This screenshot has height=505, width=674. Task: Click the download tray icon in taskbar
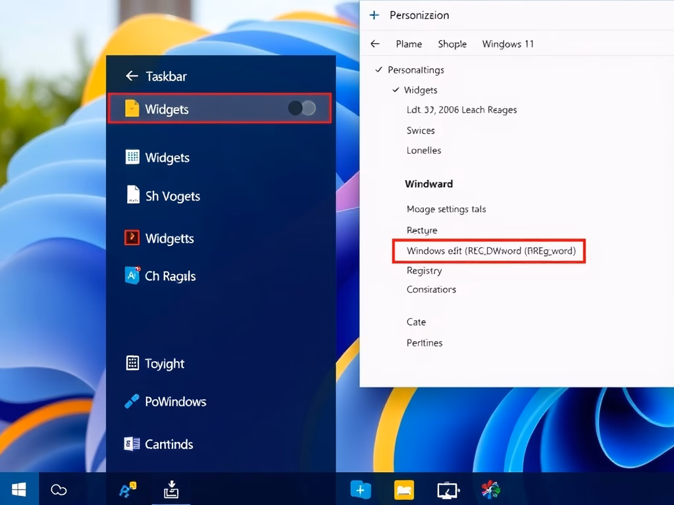(171, 489)
